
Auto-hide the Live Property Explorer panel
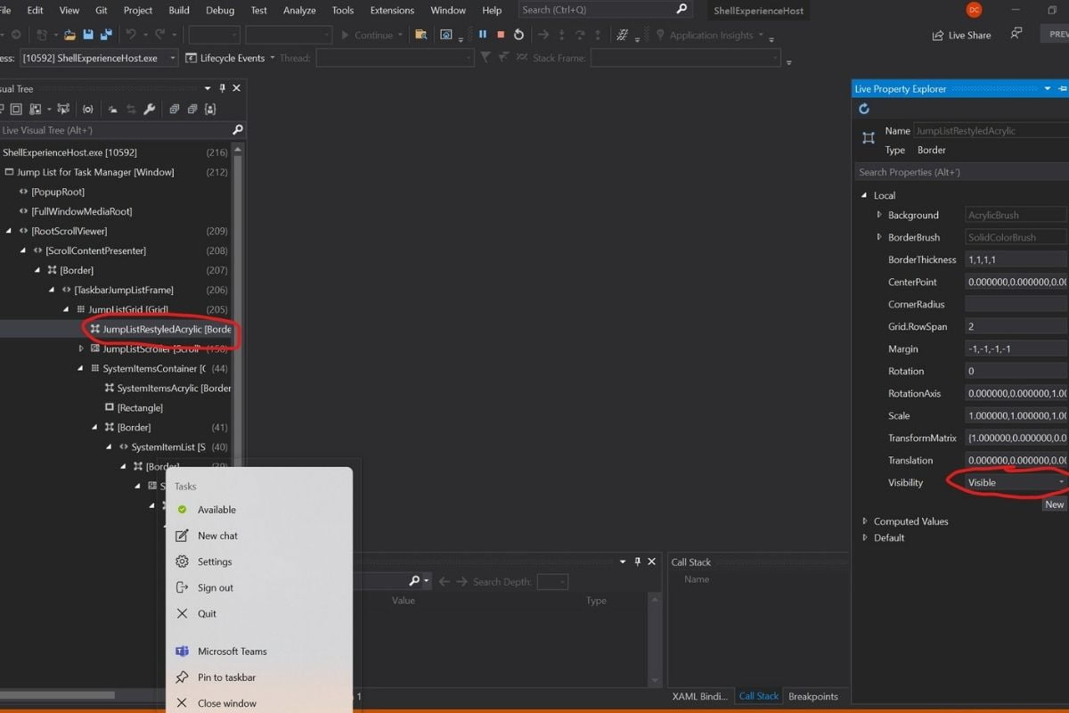[x=1063, y=88]
